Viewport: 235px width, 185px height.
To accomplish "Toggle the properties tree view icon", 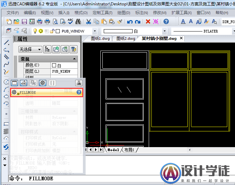I will tap(47, 49).
